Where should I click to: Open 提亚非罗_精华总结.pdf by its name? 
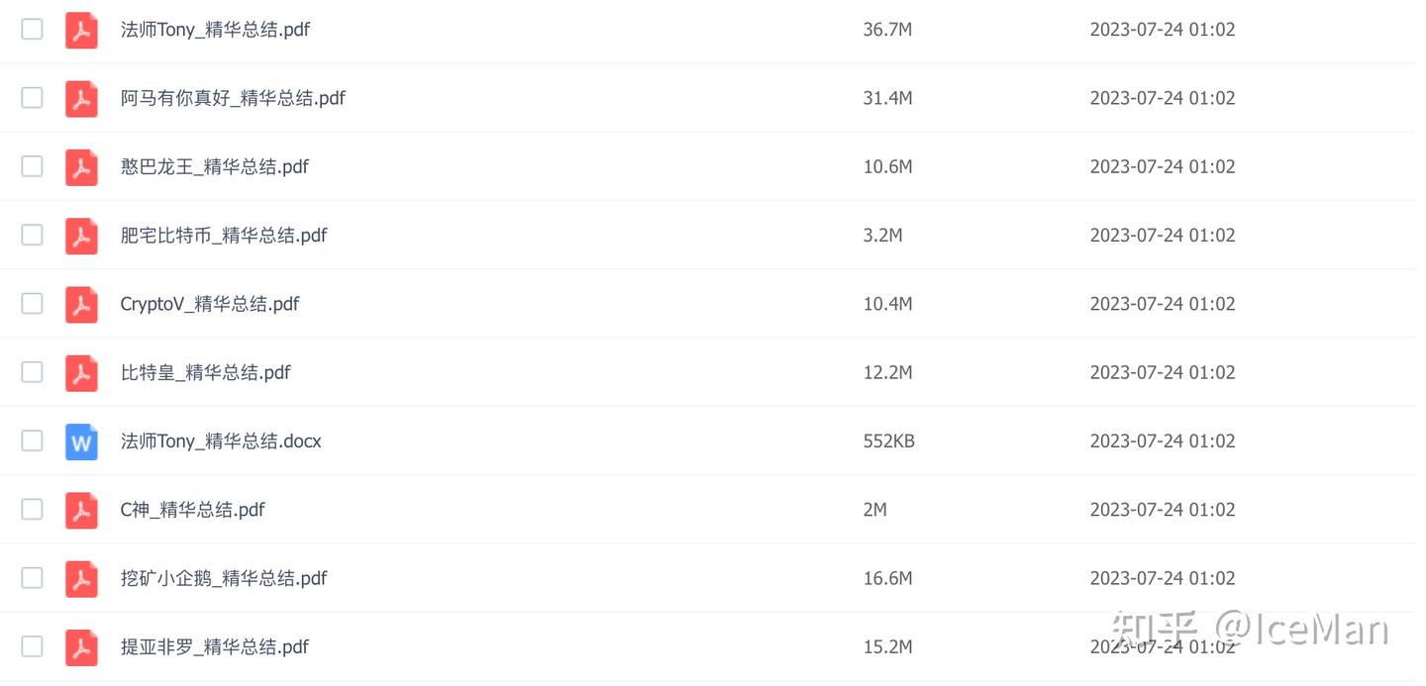point(215,647)
